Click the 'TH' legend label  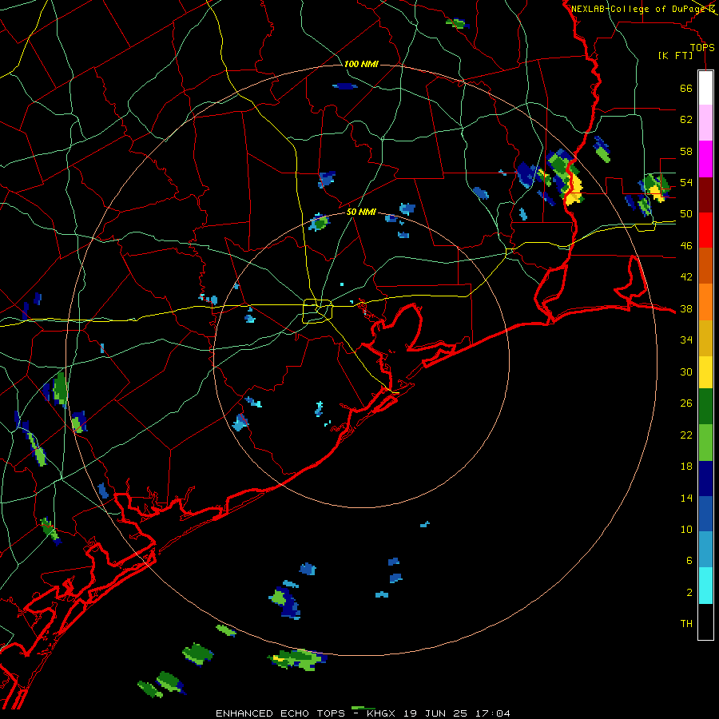(x=686, y=624)
